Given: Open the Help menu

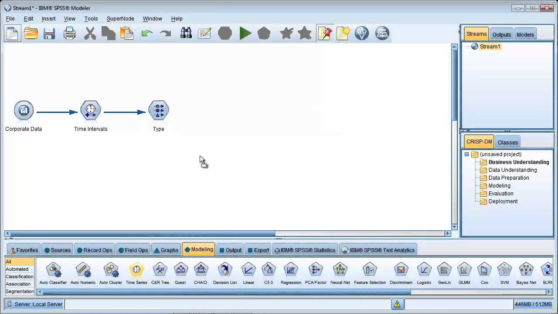Looking at the screenshot, I should 177,19.
